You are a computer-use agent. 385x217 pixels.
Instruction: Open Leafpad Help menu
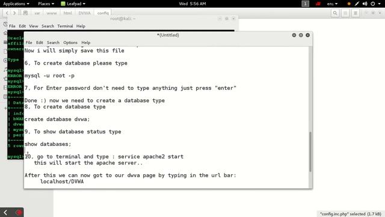point(85,43)
